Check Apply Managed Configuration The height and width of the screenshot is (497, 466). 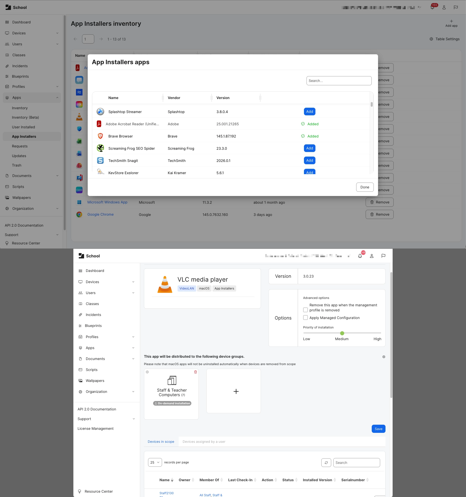305,317
